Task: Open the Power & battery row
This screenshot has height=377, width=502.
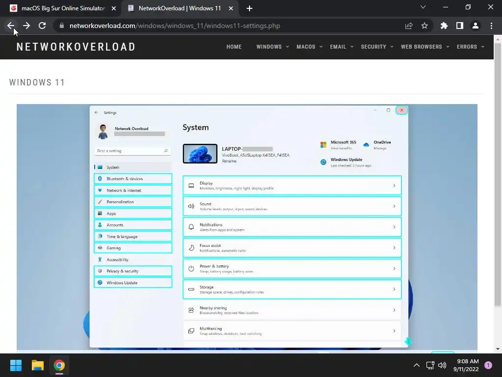Action: [x=292, y=269]
